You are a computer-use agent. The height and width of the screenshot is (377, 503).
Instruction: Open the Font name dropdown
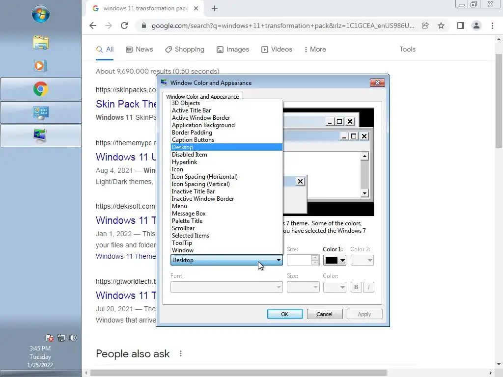click(226, 287)
